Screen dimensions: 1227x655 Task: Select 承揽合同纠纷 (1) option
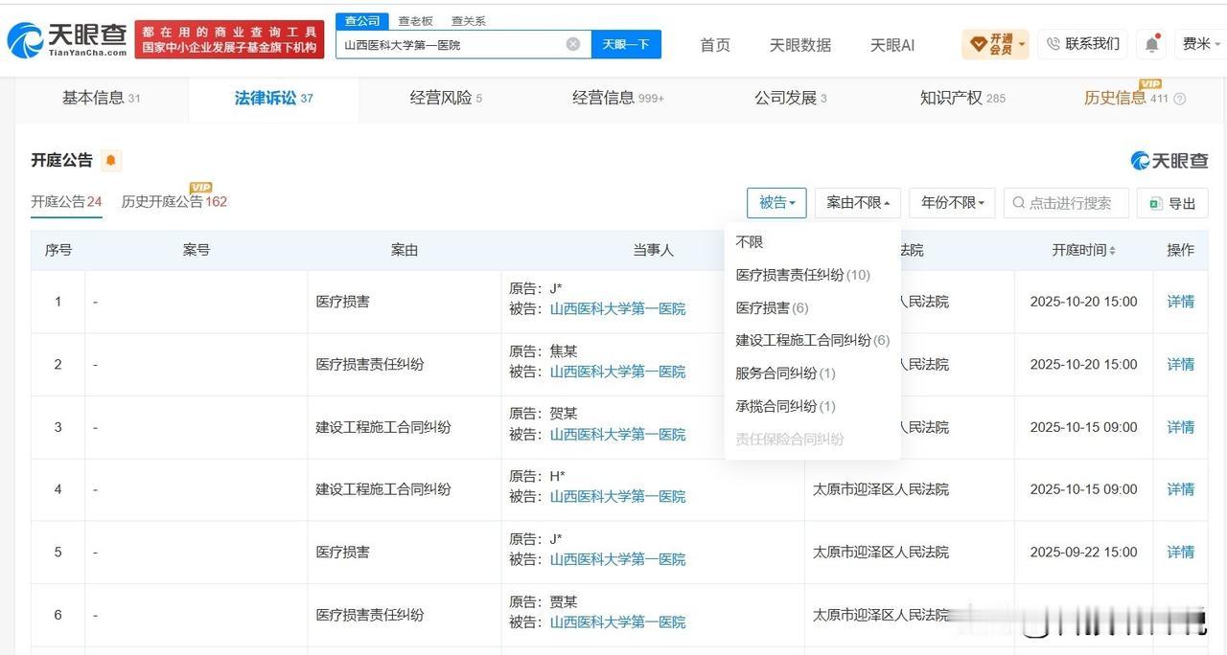[785, 406]
